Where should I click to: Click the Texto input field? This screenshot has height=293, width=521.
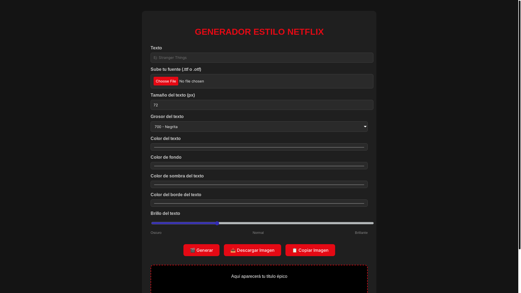click(x=262, y=58)
